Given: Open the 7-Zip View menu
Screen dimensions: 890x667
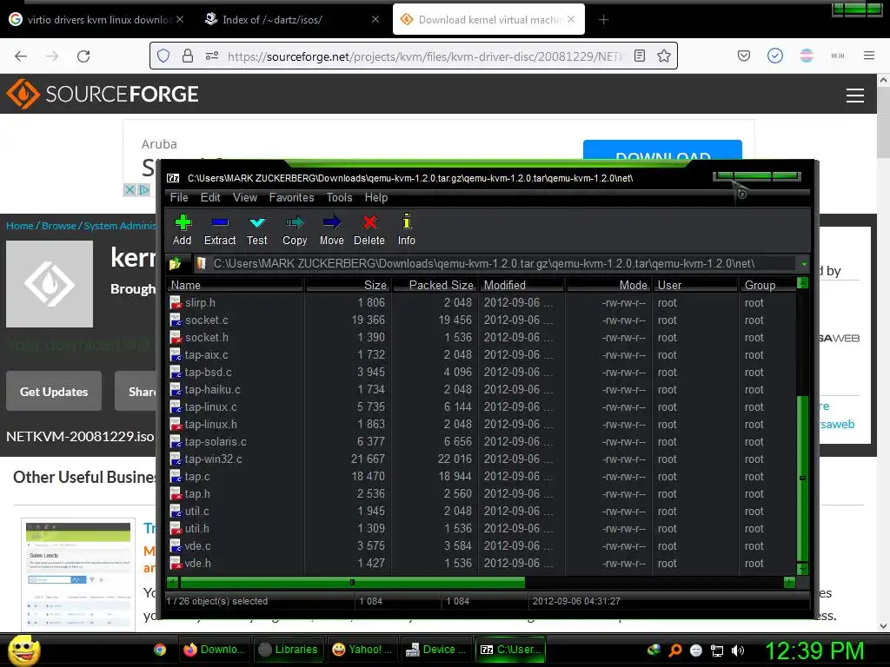Looking at the screenshot, I should 244,197.
